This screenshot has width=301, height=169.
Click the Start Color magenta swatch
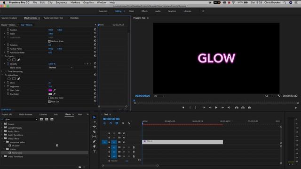coord(50,90)
